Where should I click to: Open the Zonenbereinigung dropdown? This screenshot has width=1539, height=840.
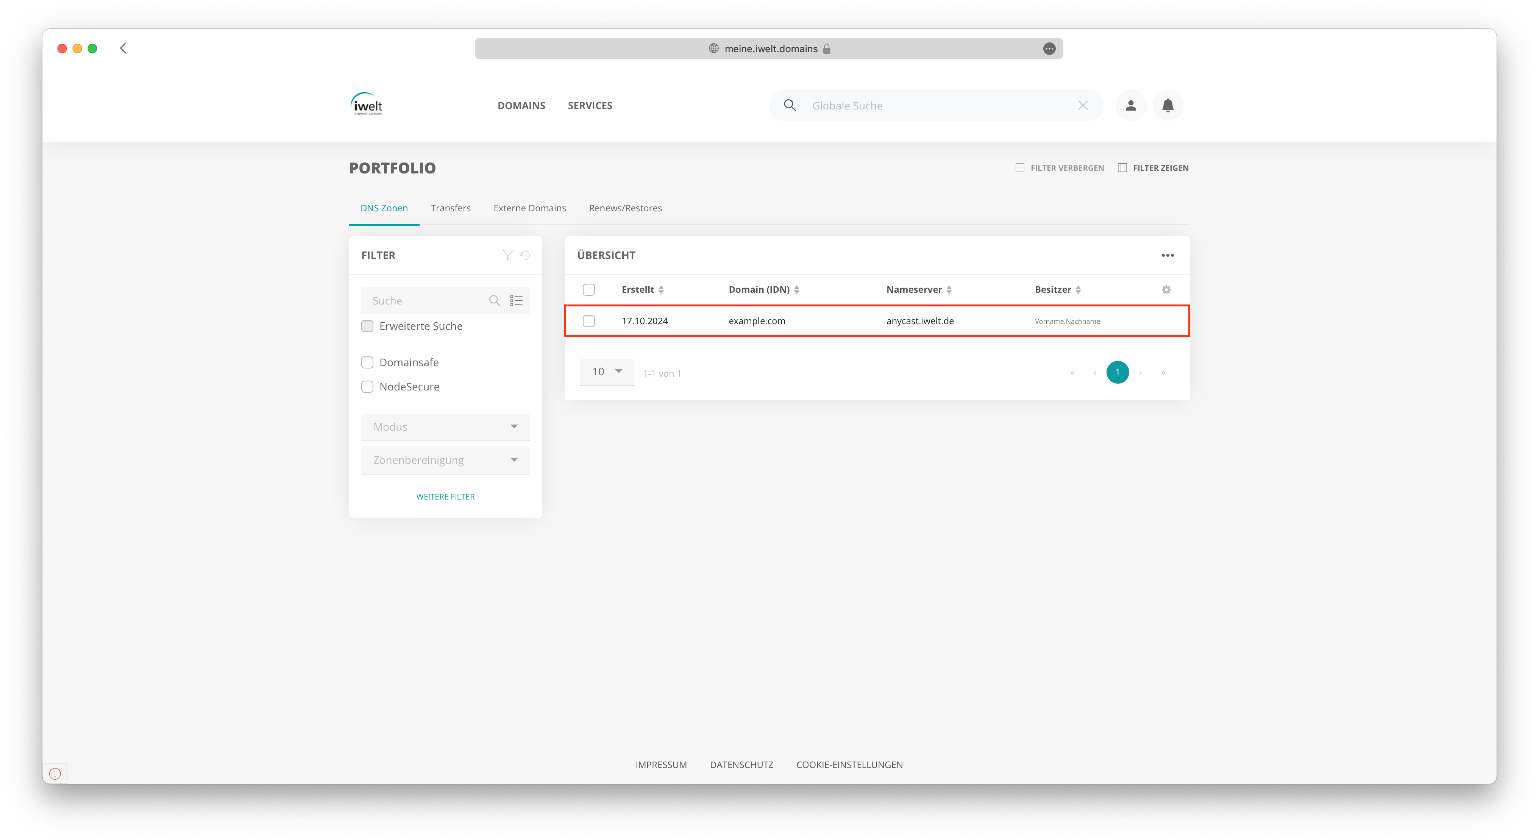[445, 460]
